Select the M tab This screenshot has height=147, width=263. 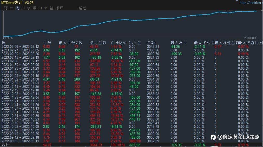[x=46, y=8]
